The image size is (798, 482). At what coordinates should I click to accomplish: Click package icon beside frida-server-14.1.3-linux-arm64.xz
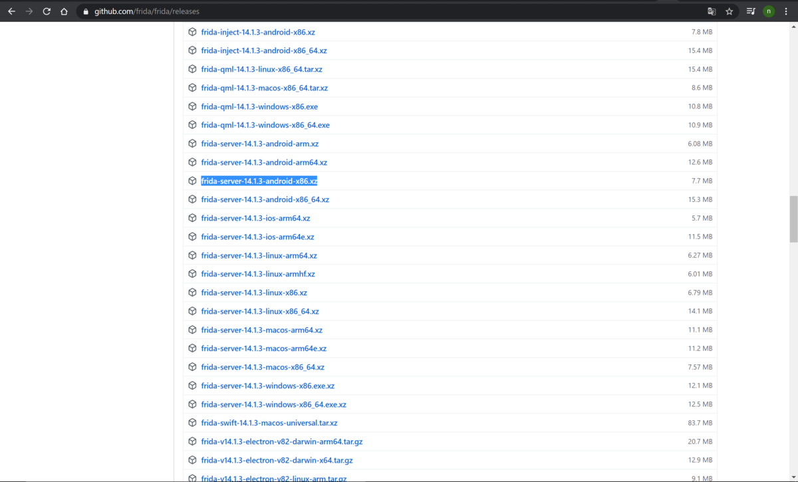(192, 255)
